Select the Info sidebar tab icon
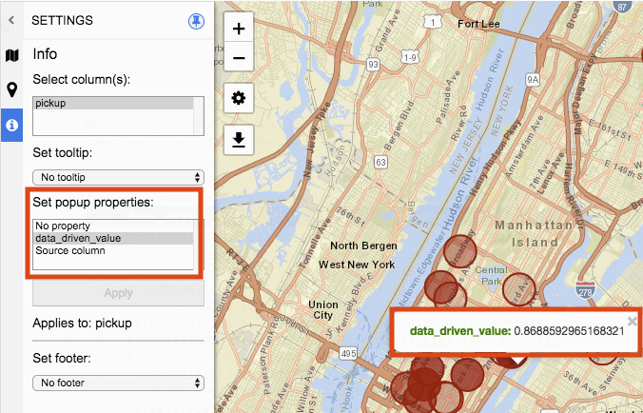Screen dimensions: 643x413 pos(12,125)
